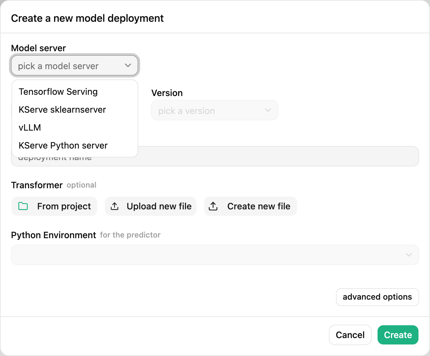Cancel the model deployment dialog
The image size is (430, 356).
(x=350, y=335)
